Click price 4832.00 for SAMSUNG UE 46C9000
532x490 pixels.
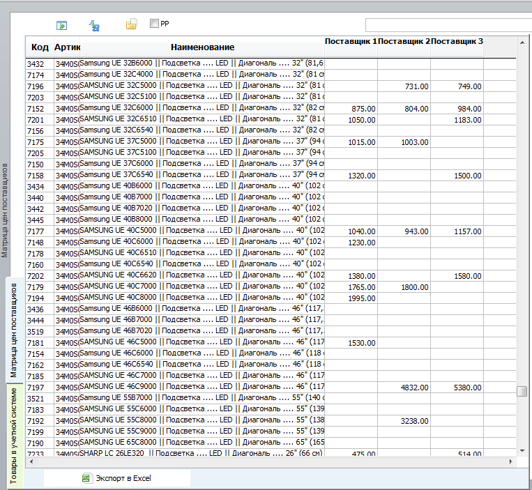tap(415, 388)
